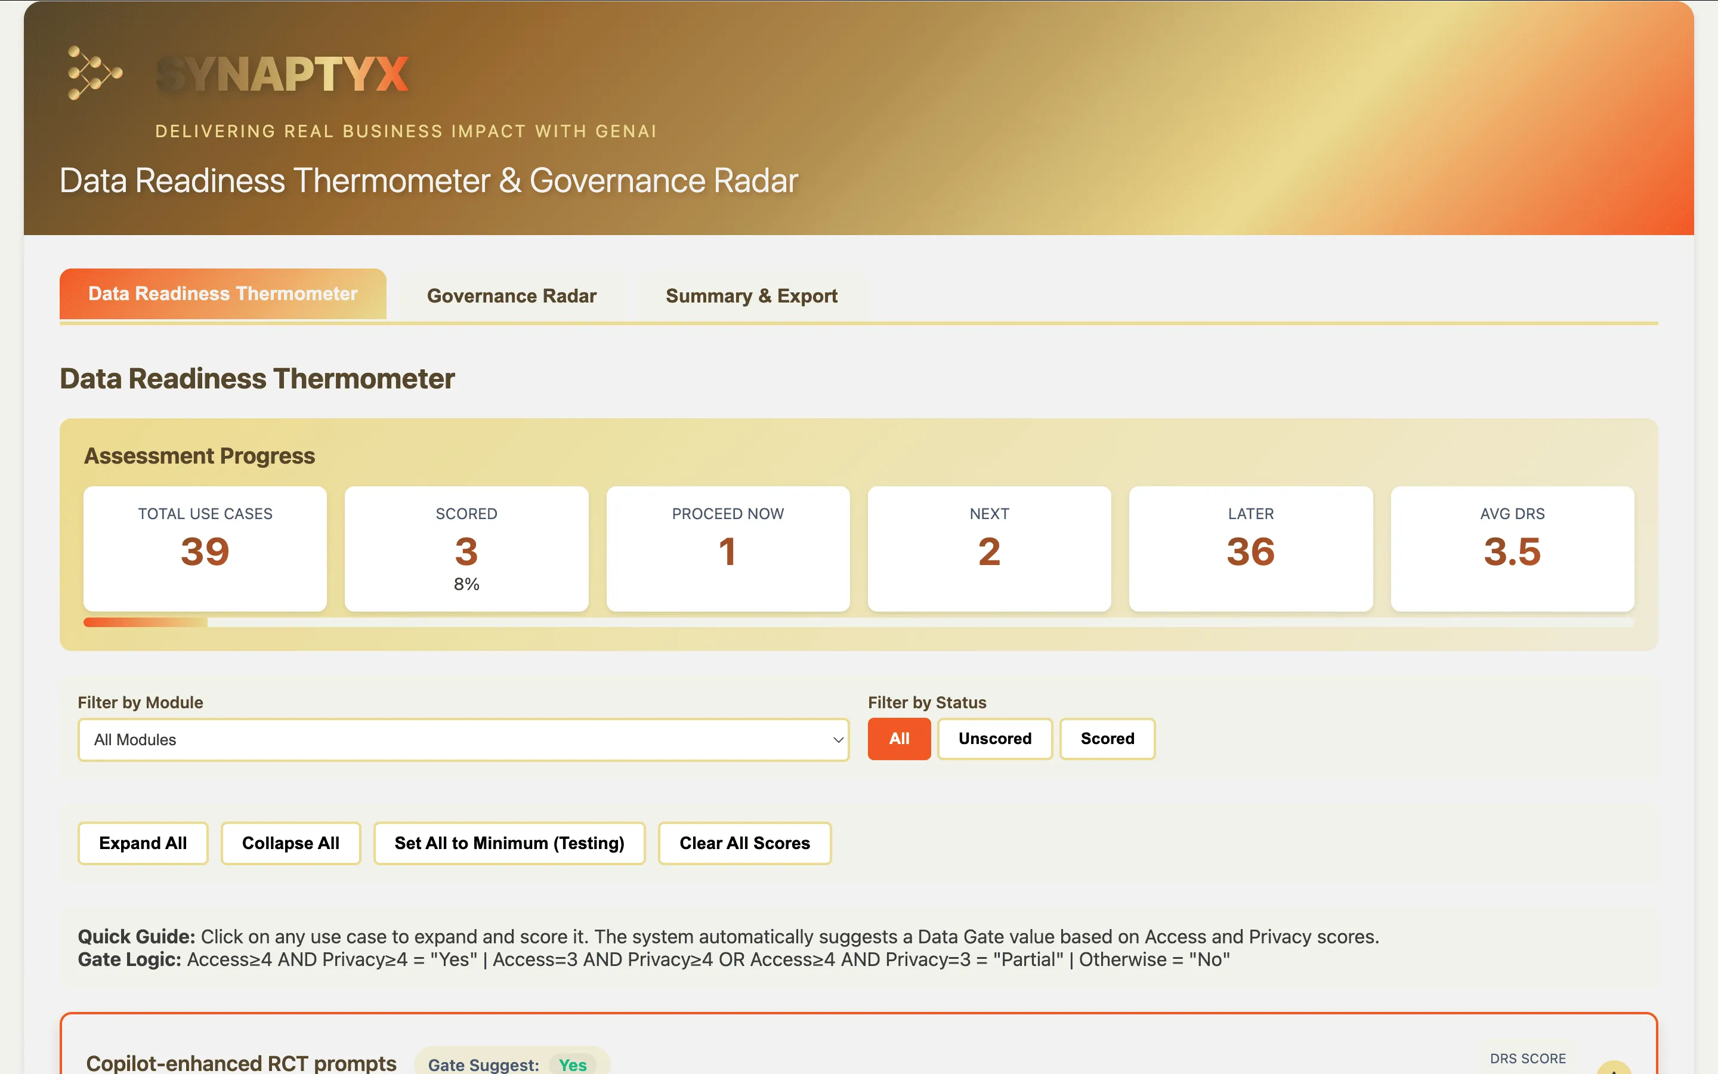Click the Avg DRS stat card

pyautogui.click(x=1512, y=548)
